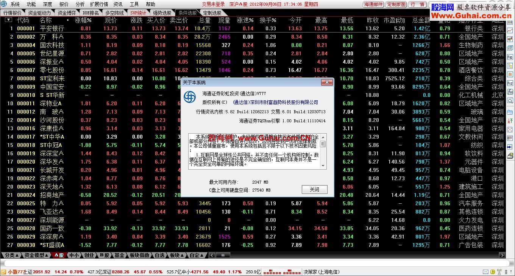
Task: Click the Haitong app logo in the title bar
Action: coord(5,4)
